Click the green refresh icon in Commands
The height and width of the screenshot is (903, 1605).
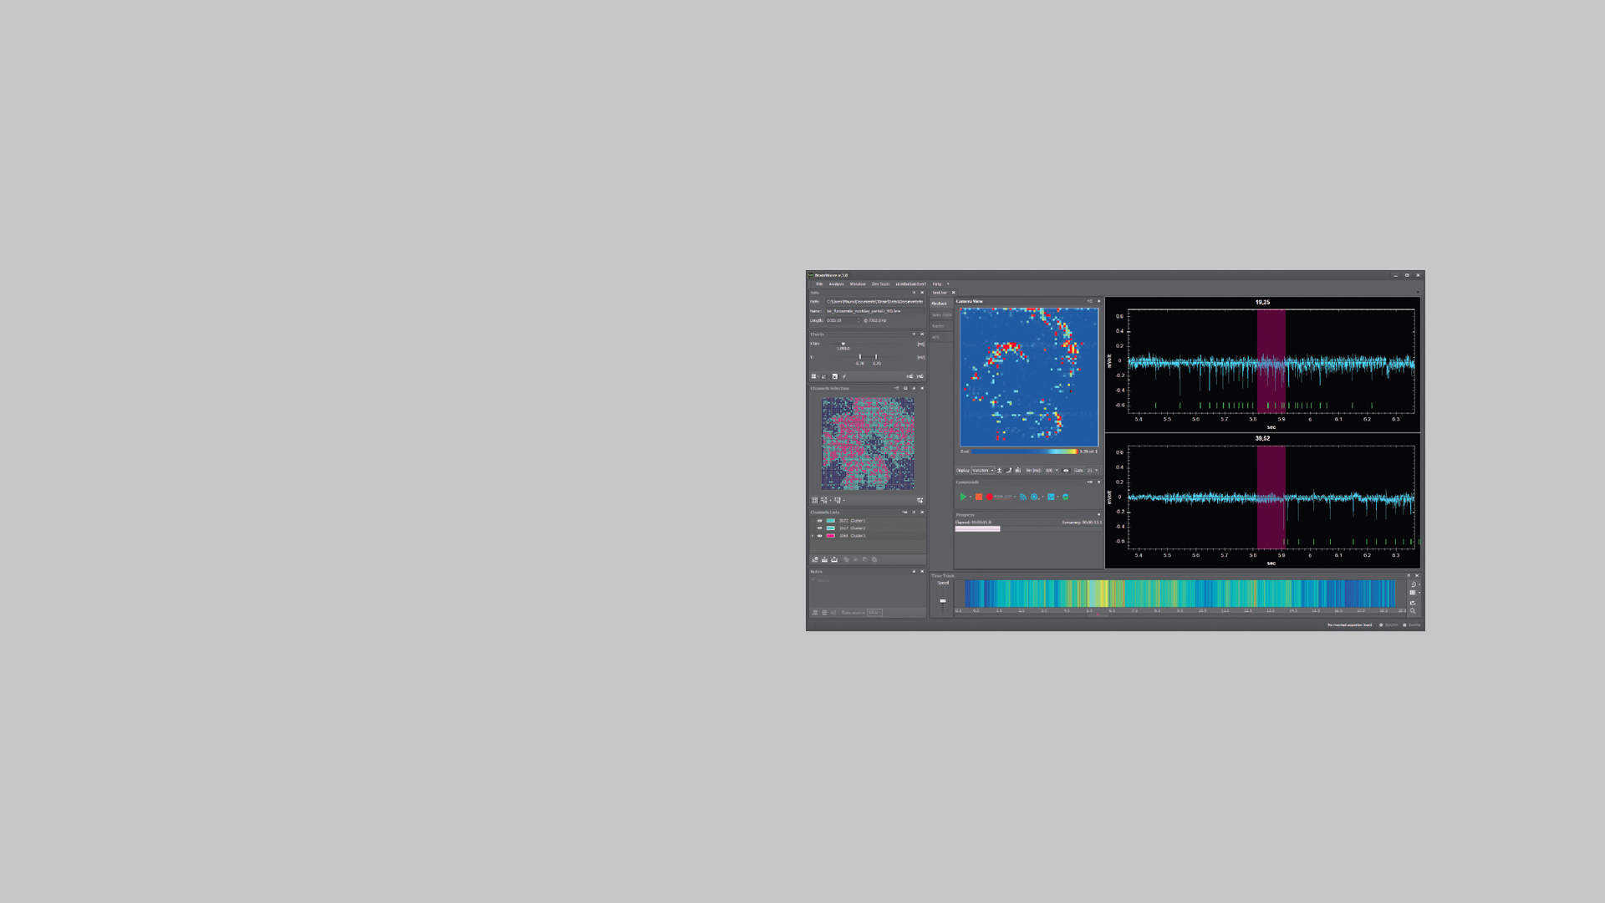coord(1066,497)
